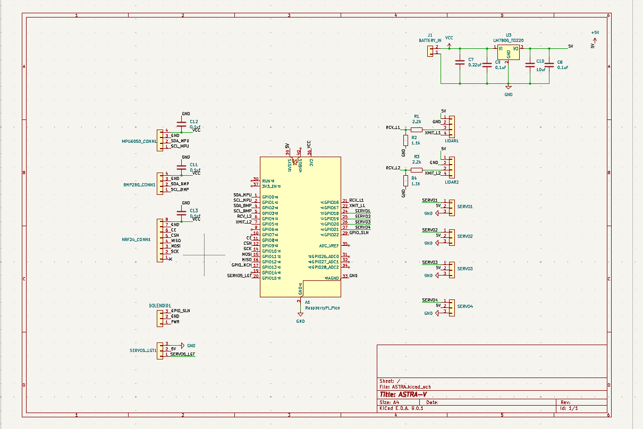Click the R1 2.2k resistor symbol
This screenshot has width=643, height=429.
coord(417,129)
